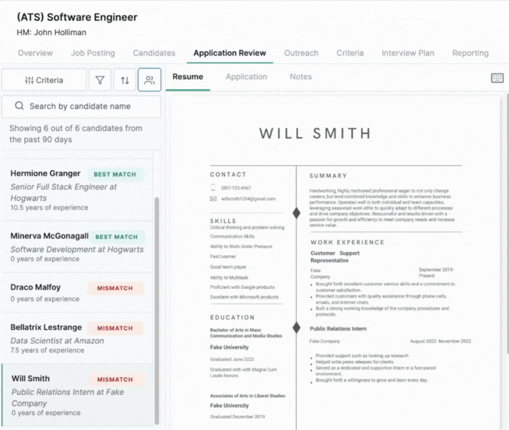
Task: Open the Job Posting tab
Action: (x=93, y=53)
